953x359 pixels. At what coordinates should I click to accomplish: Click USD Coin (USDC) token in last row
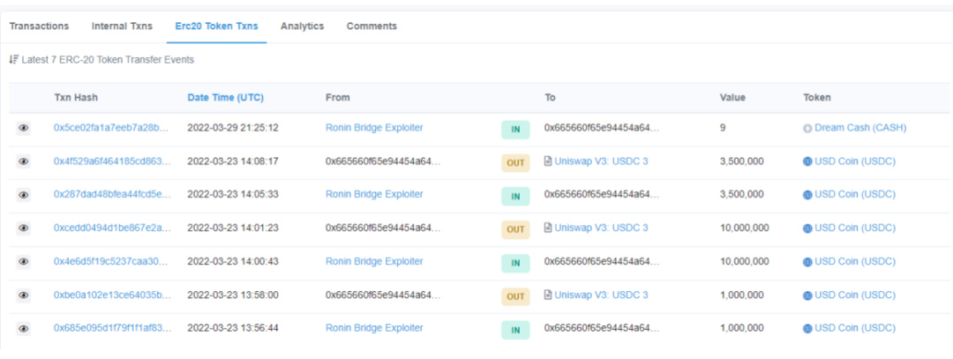[854, 329]
